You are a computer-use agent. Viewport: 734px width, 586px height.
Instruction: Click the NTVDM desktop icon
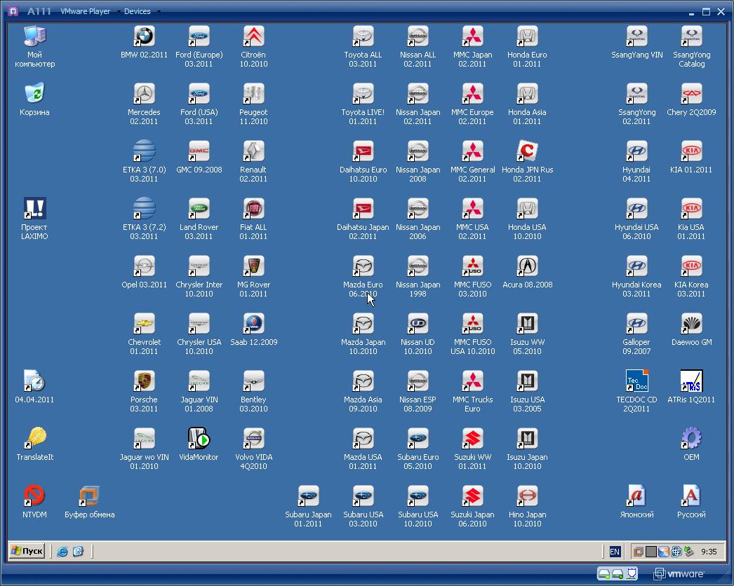(34, 496)
